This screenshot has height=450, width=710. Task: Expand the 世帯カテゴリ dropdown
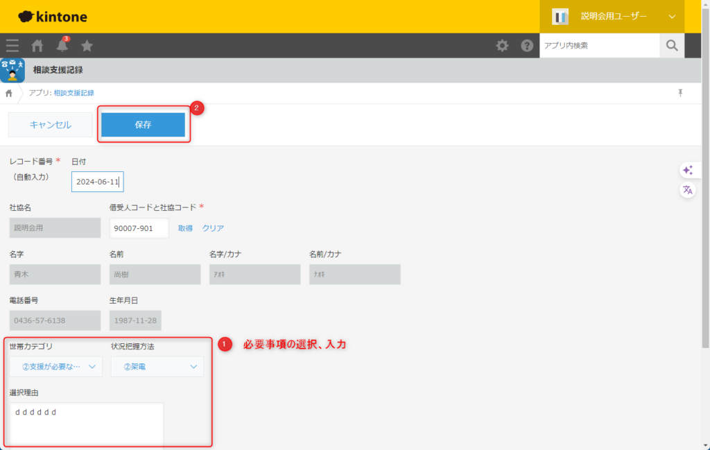click(x=56, y=367)
